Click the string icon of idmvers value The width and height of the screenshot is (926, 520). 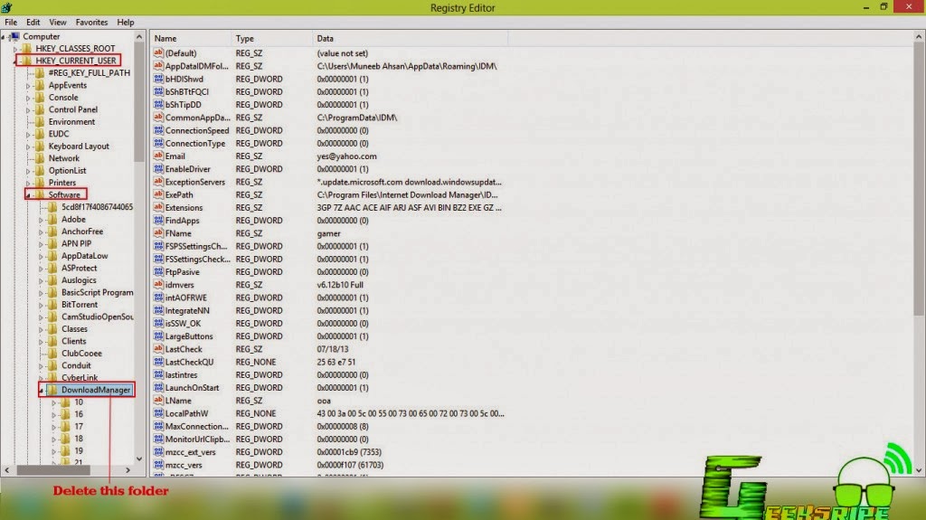(x=158, y=285)
